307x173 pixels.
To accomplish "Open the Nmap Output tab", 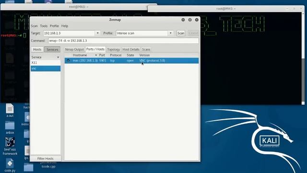I will pos(74,49).
